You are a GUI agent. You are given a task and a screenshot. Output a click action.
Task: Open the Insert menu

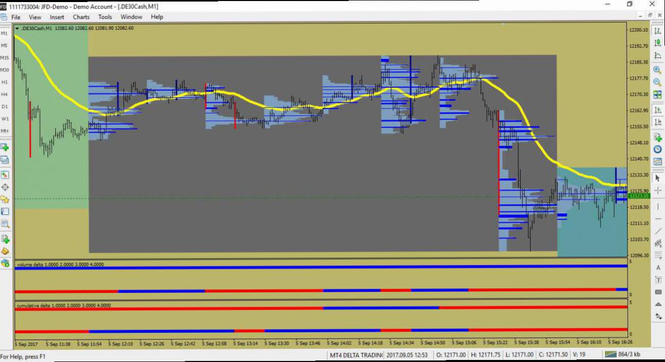pyautogui.click(x=57, y=17)
